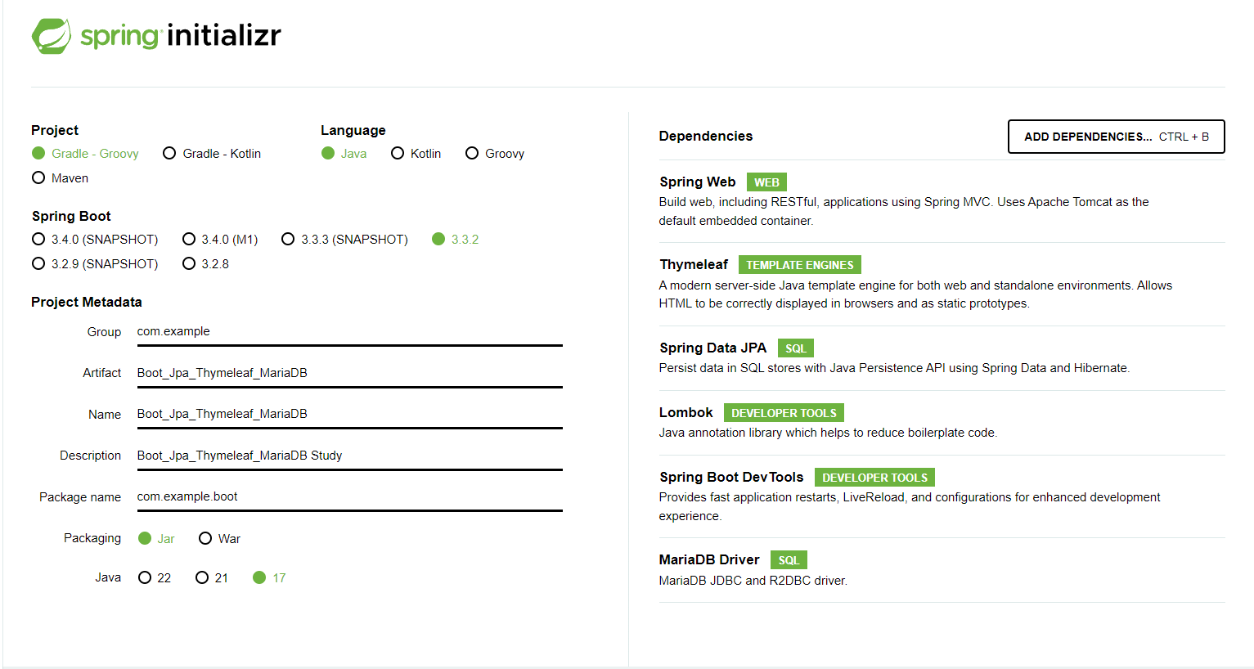Image resolution: width=1254 pixels, height=669 pixels.
Task: Choose Java version 17
Action: click(269, 577)
